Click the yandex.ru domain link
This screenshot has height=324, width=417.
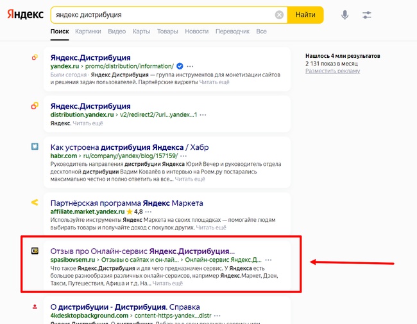coord(65,66)
